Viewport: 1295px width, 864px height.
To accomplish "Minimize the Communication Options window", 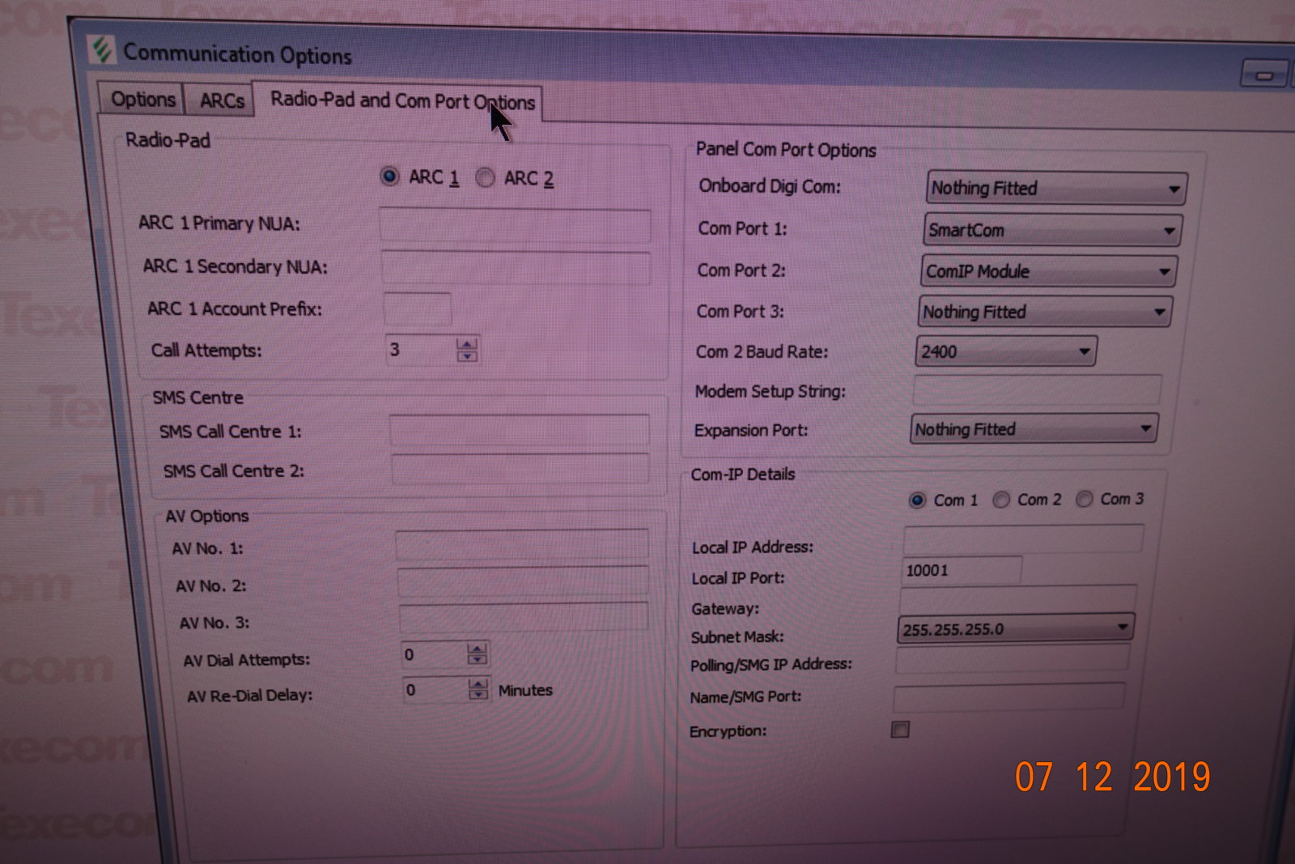I will (x=1263, y=74).
